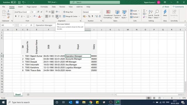Image resolution: width=187 pixels, height=105 pixels.
Task: Toggle Wrap Text
Action: pos(68,12)
